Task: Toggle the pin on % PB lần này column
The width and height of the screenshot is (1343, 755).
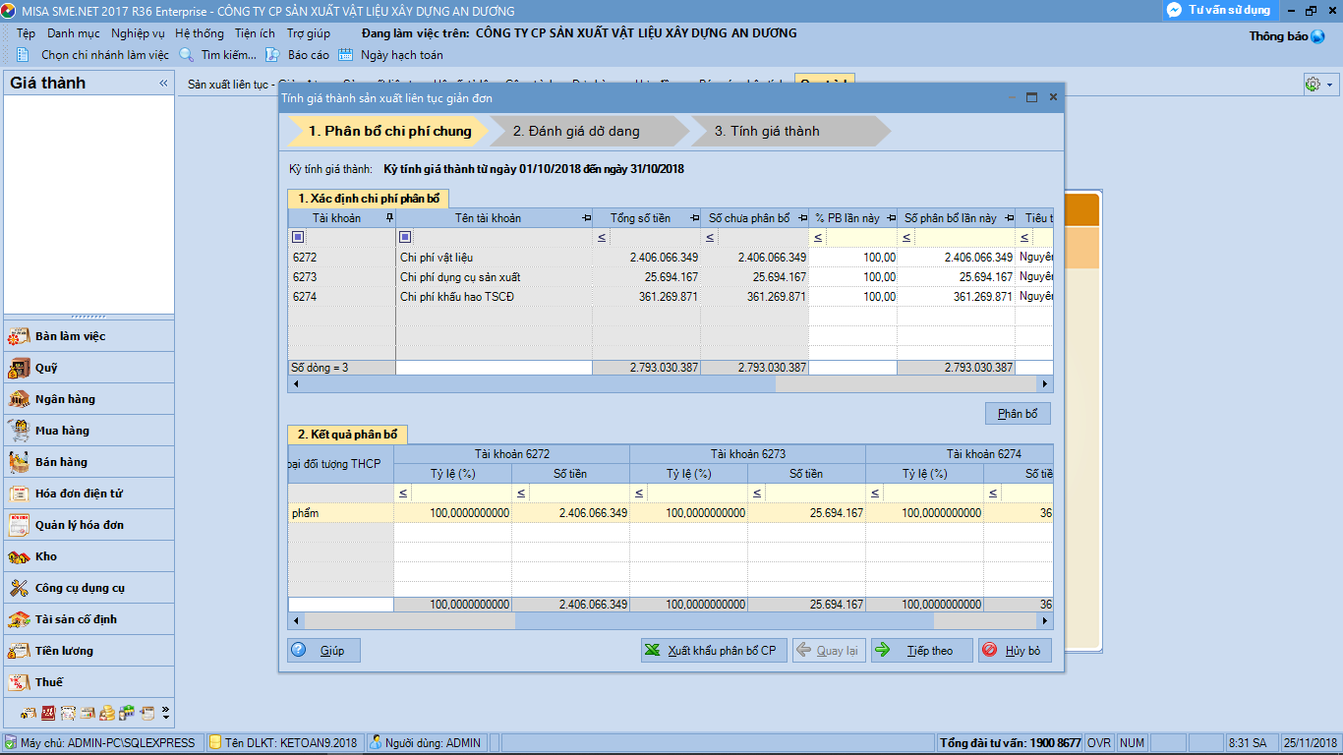Action: click(891, 218)
